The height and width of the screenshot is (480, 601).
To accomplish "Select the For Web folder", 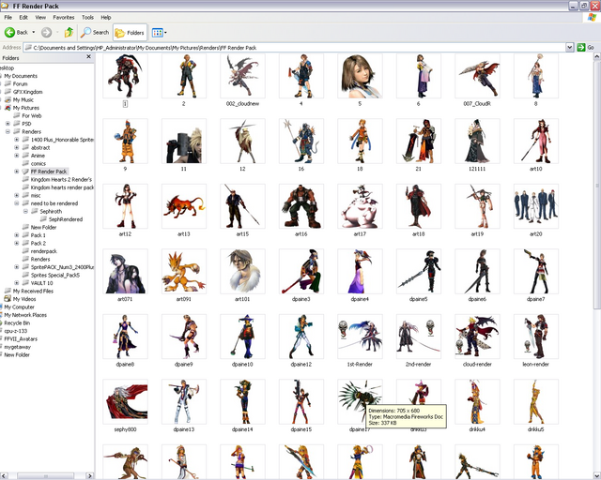I will [x=31, y=116].
